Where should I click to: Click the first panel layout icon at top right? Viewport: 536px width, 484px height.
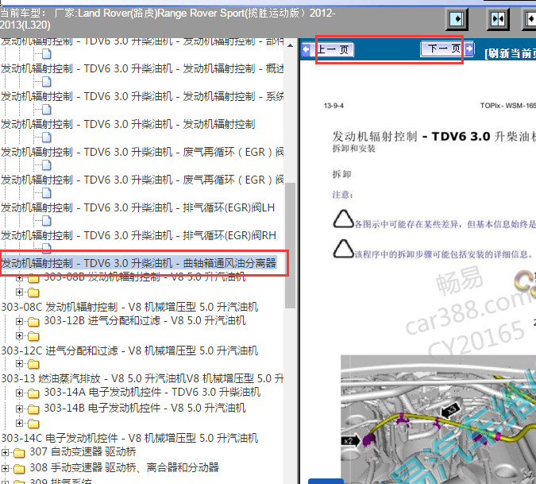(457, 19)
